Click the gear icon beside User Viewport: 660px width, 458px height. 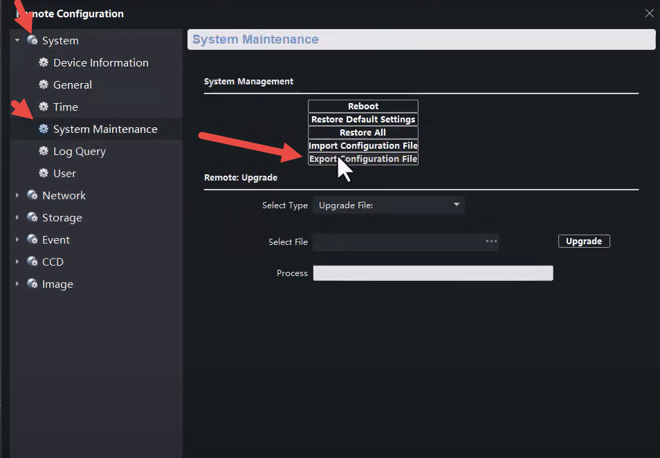coord(44,174)
